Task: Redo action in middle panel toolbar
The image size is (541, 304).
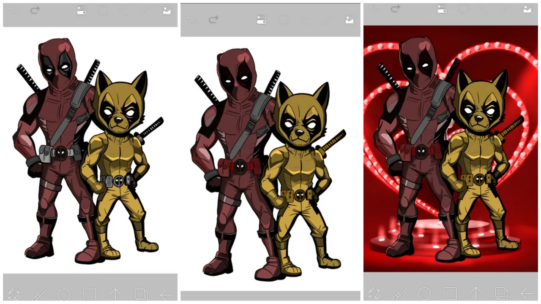Action: (213, 19)
